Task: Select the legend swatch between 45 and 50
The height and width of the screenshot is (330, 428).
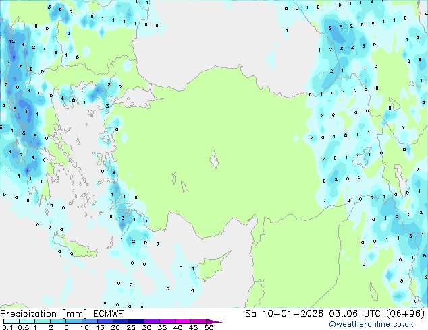Action: [198, 321]
